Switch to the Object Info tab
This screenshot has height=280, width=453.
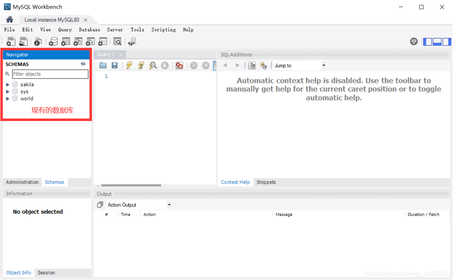(x=19, y=273)
